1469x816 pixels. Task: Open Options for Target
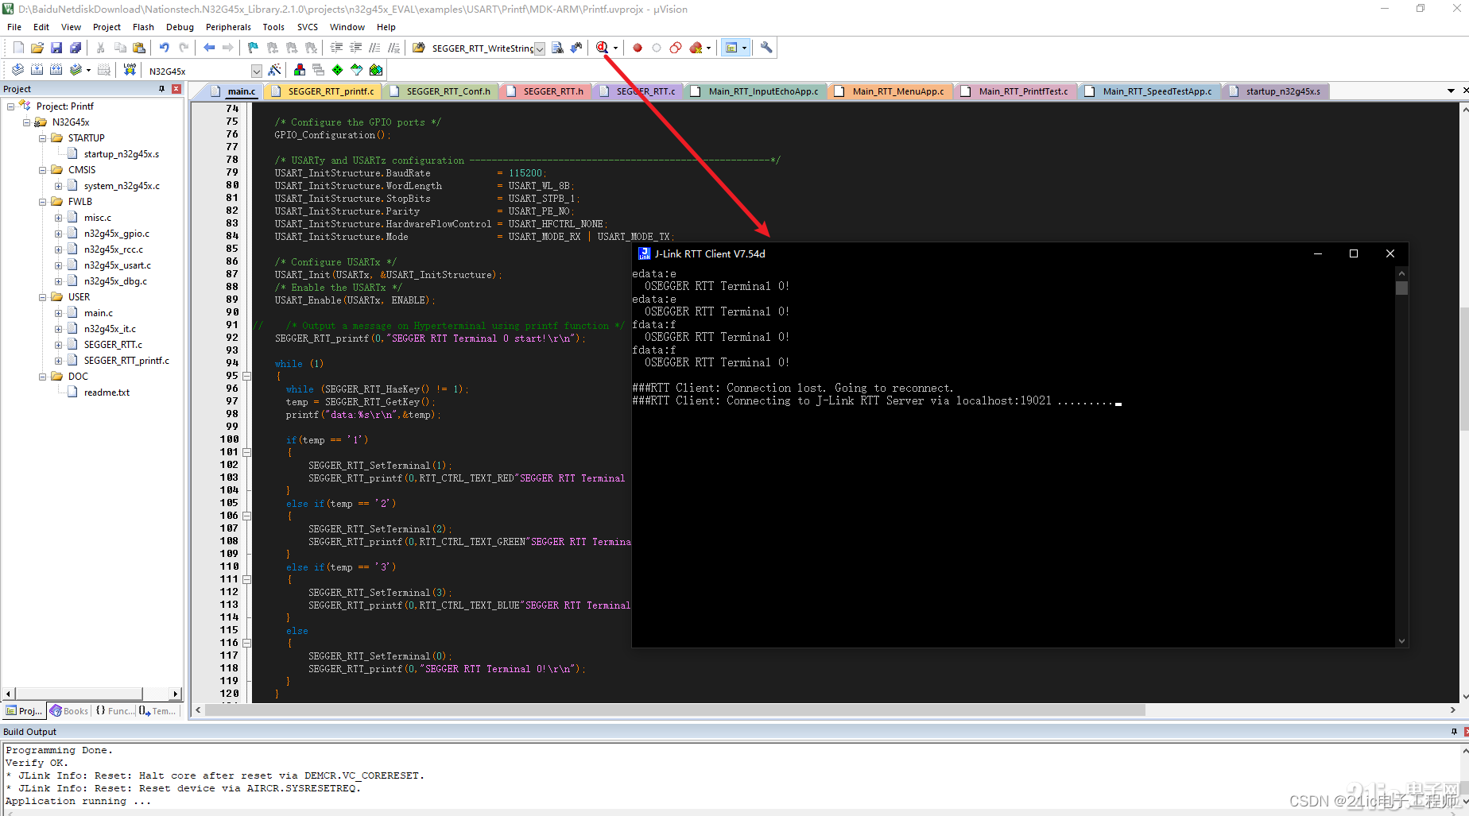274,70
